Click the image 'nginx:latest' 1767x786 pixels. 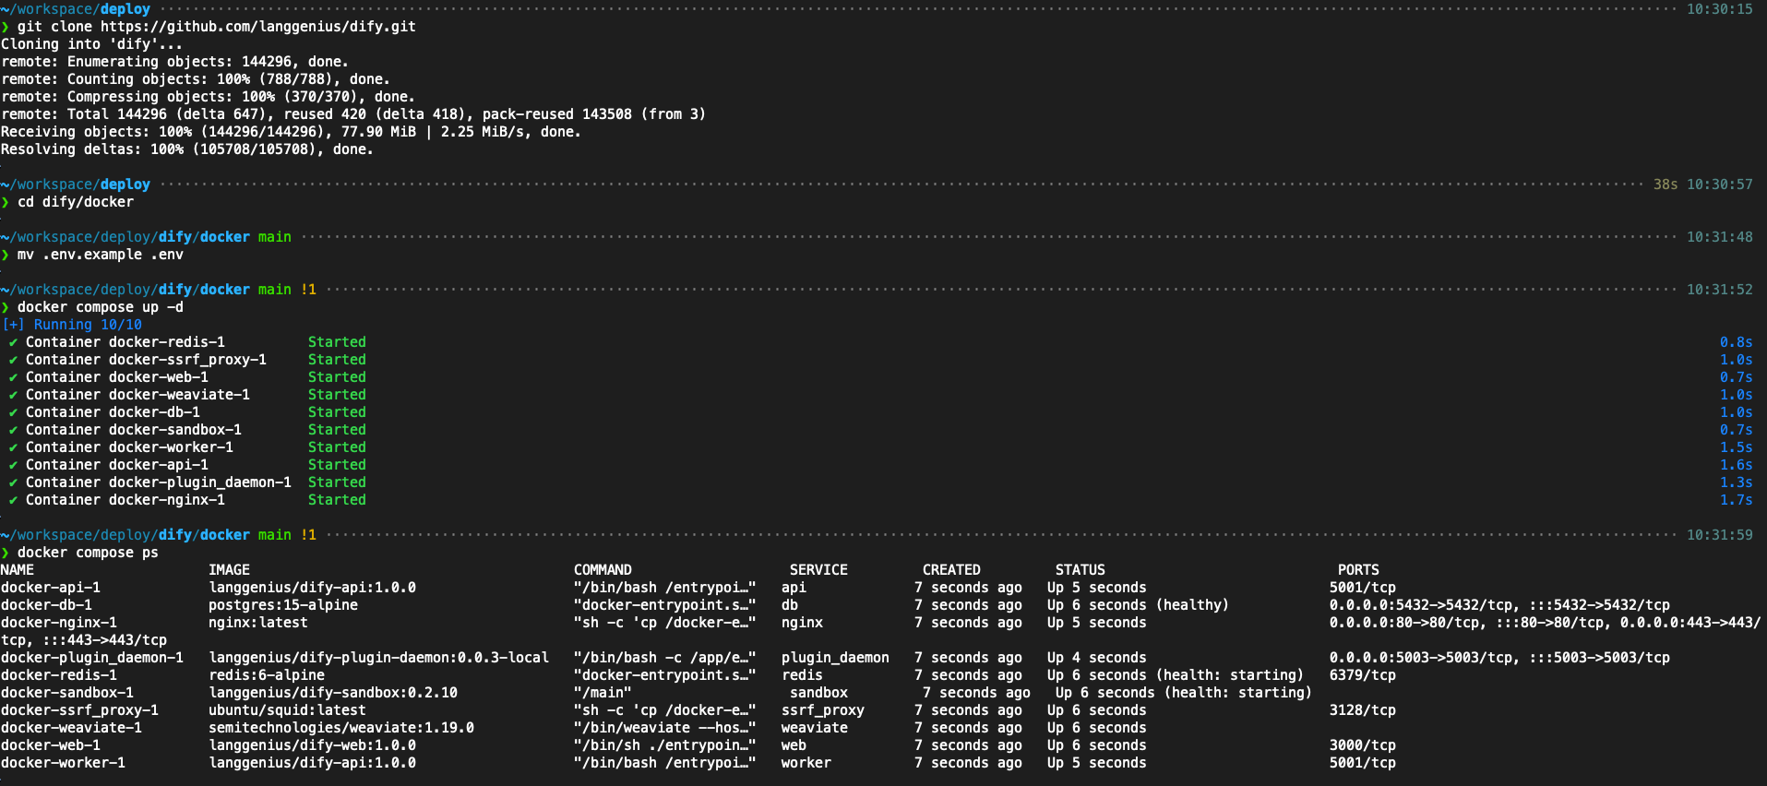point(258,623)
